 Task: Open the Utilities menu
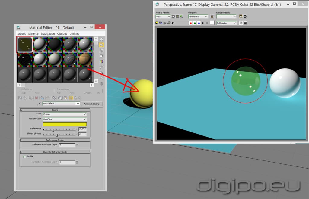click(74, 34)
